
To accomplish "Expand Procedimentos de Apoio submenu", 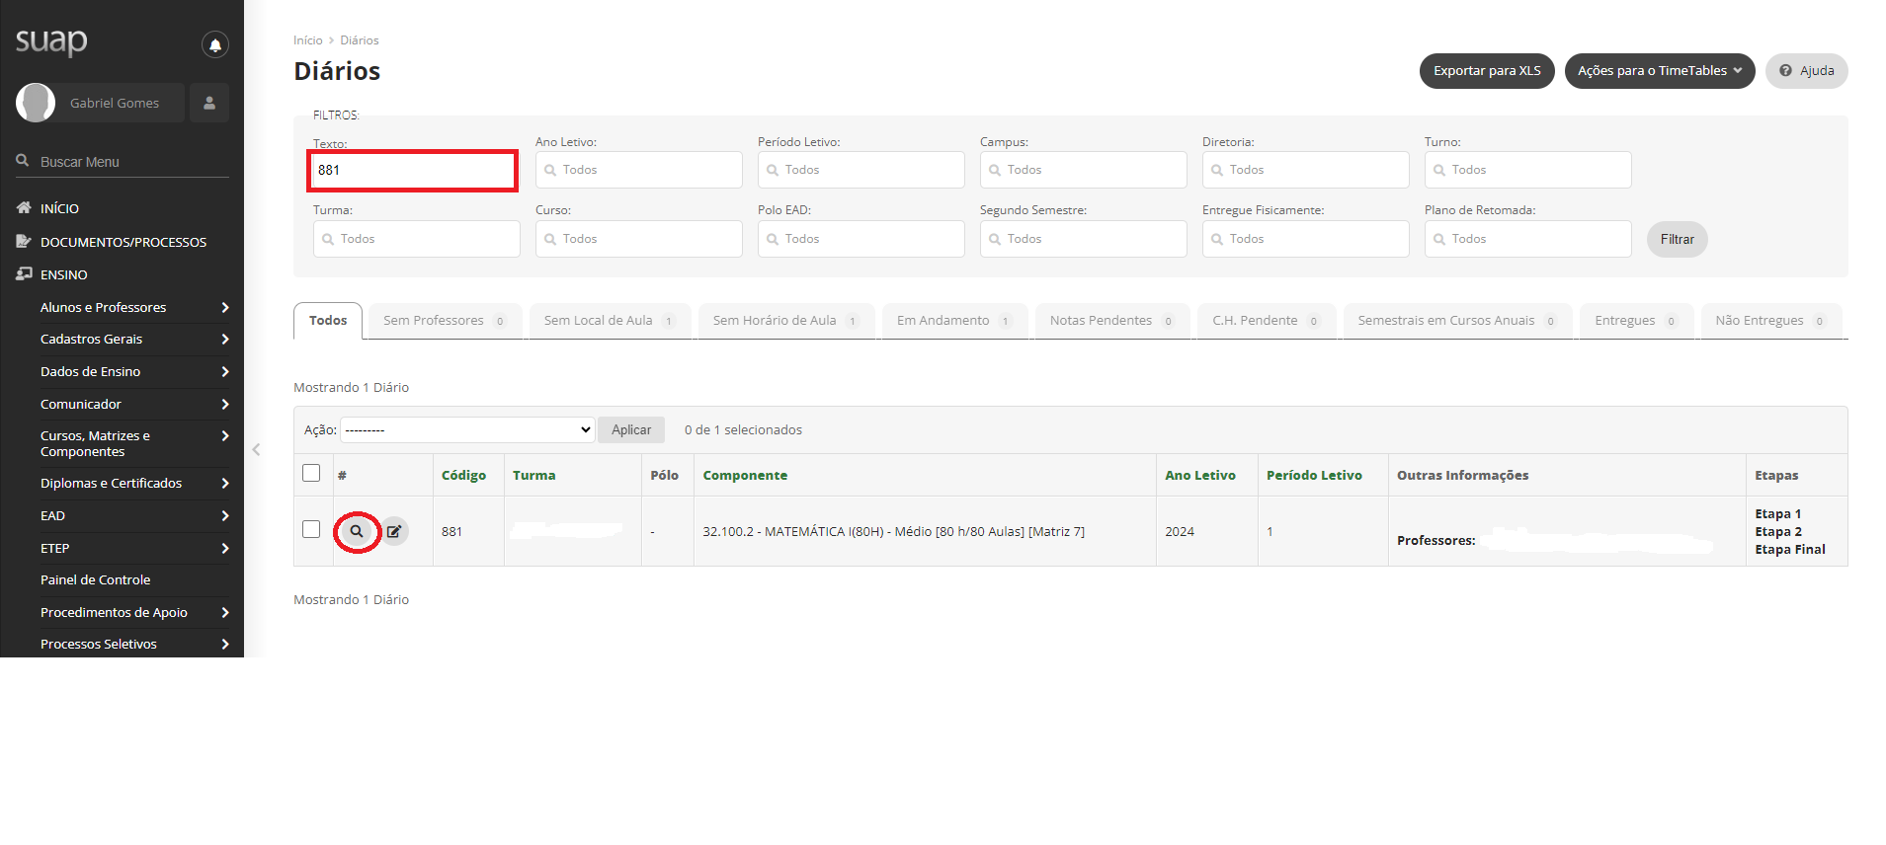I will coord(134,612).
